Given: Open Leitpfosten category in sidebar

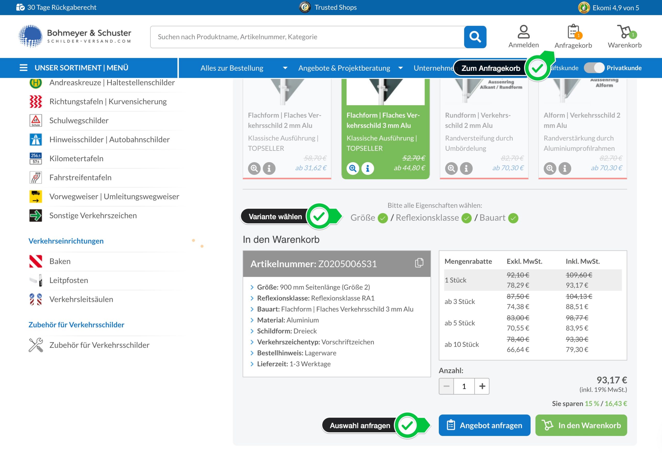Looking at the screenshot, I should click(x=69, y=280).
